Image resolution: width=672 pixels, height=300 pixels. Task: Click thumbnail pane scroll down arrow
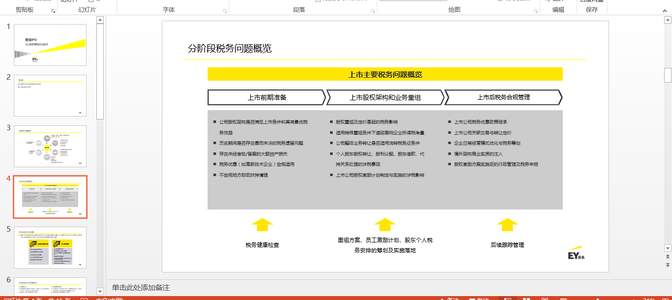pyautogui.click(x=100, y=291)
